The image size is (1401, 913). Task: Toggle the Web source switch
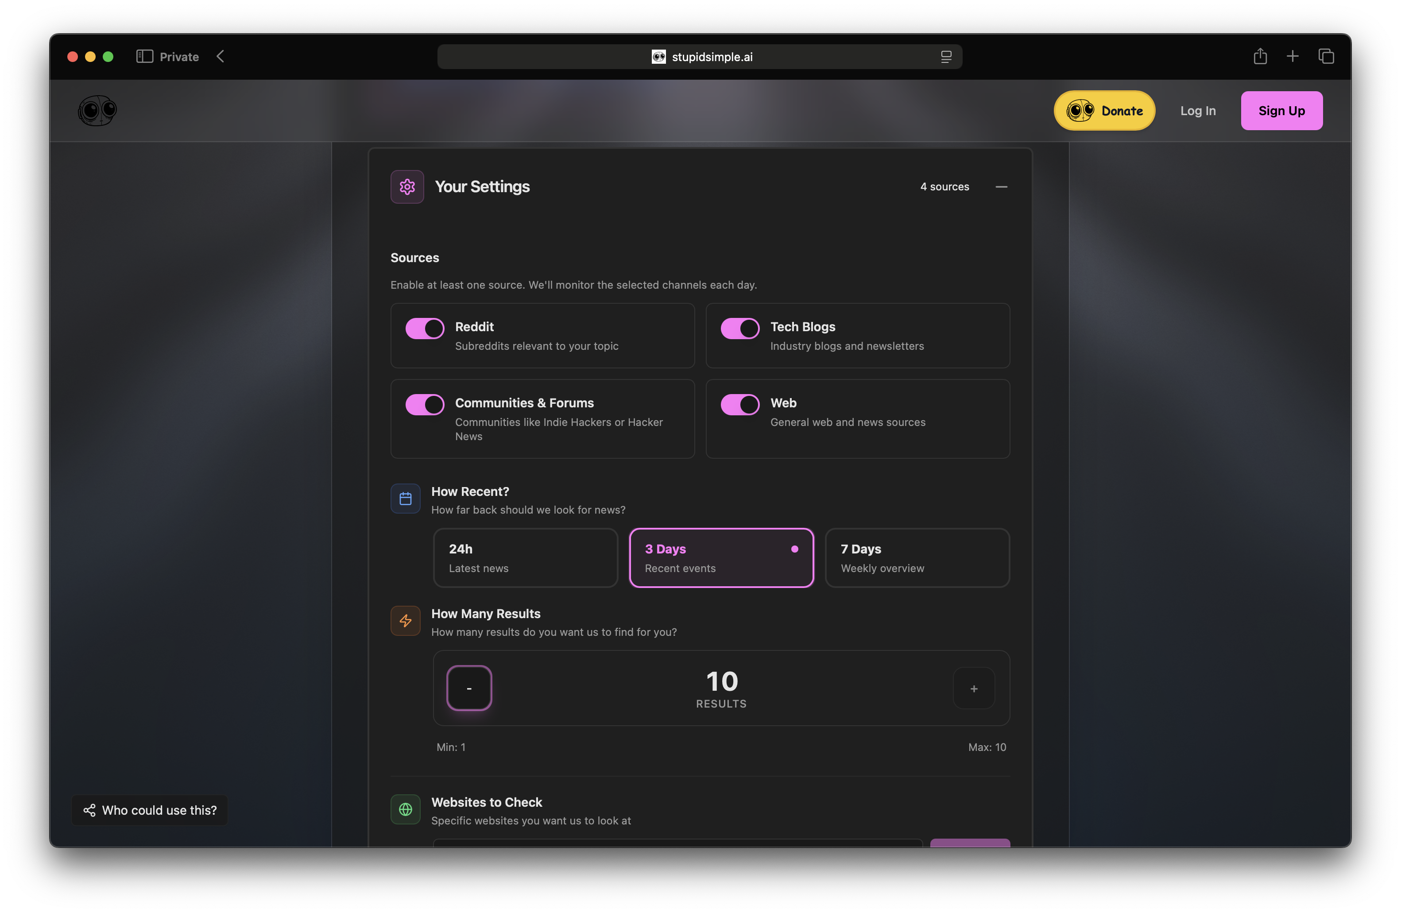(x=740, y=404)
